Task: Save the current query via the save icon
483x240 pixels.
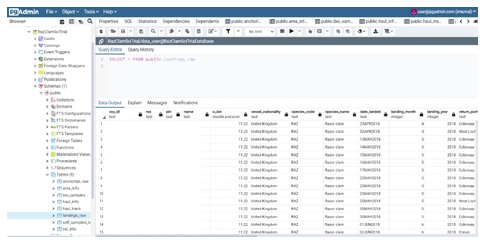Action: point(122,31)
